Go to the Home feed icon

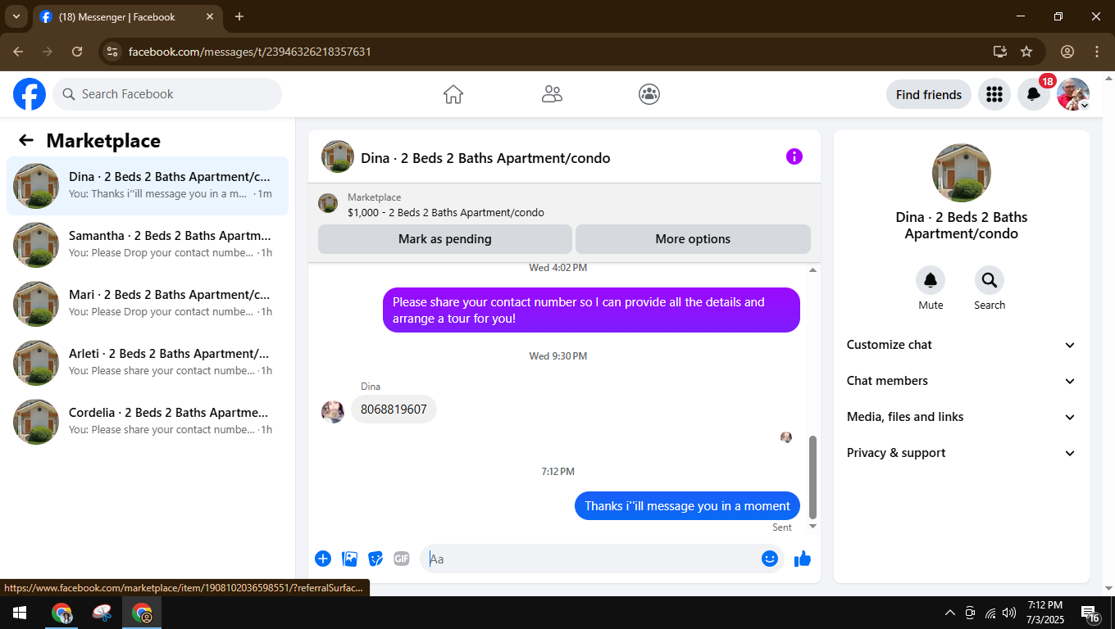tap(453, 94)
